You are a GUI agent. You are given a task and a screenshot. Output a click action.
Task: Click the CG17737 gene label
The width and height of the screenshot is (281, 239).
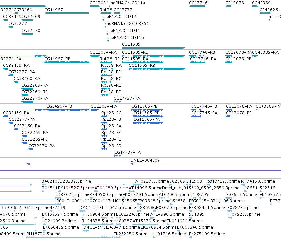coord(123,10)
